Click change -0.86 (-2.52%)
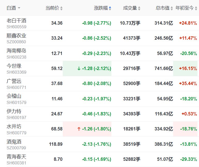199x167 pixels. coord(97,38)
